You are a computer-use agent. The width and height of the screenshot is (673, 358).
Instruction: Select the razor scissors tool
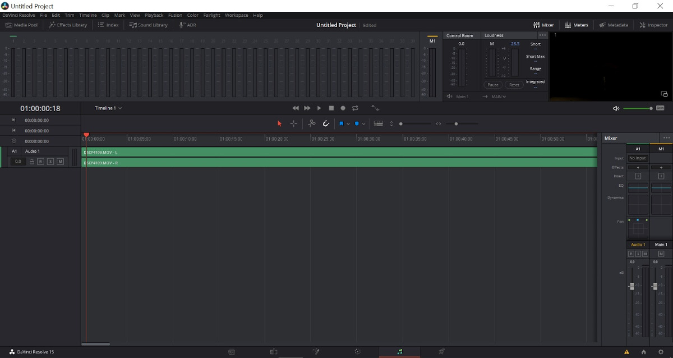(312, 123)
